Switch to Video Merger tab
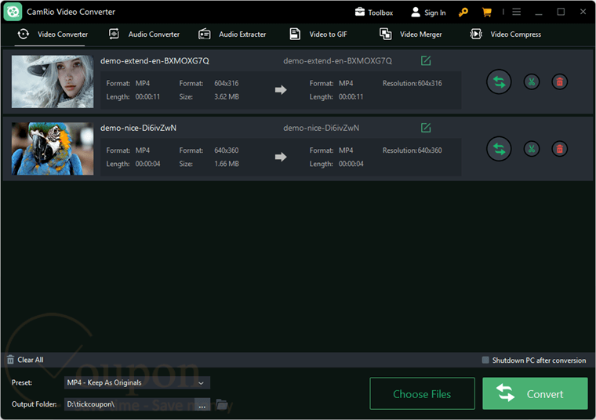The width and height of the screenshot is (596, 420). click(410, 34)
